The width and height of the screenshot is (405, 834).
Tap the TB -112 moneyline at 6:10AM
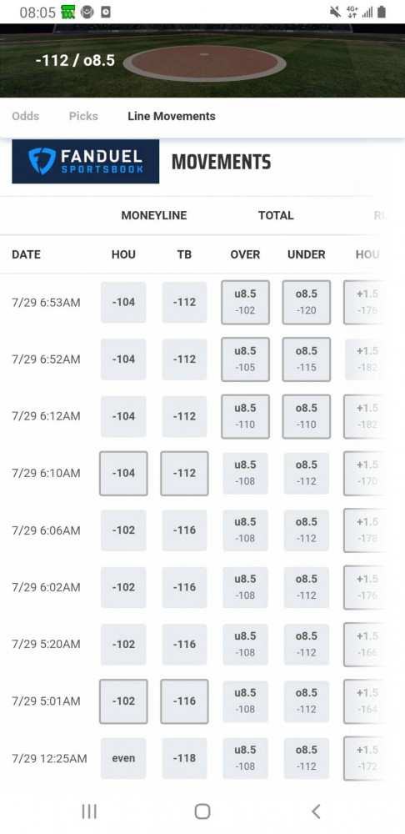click(x=184, y=474)
